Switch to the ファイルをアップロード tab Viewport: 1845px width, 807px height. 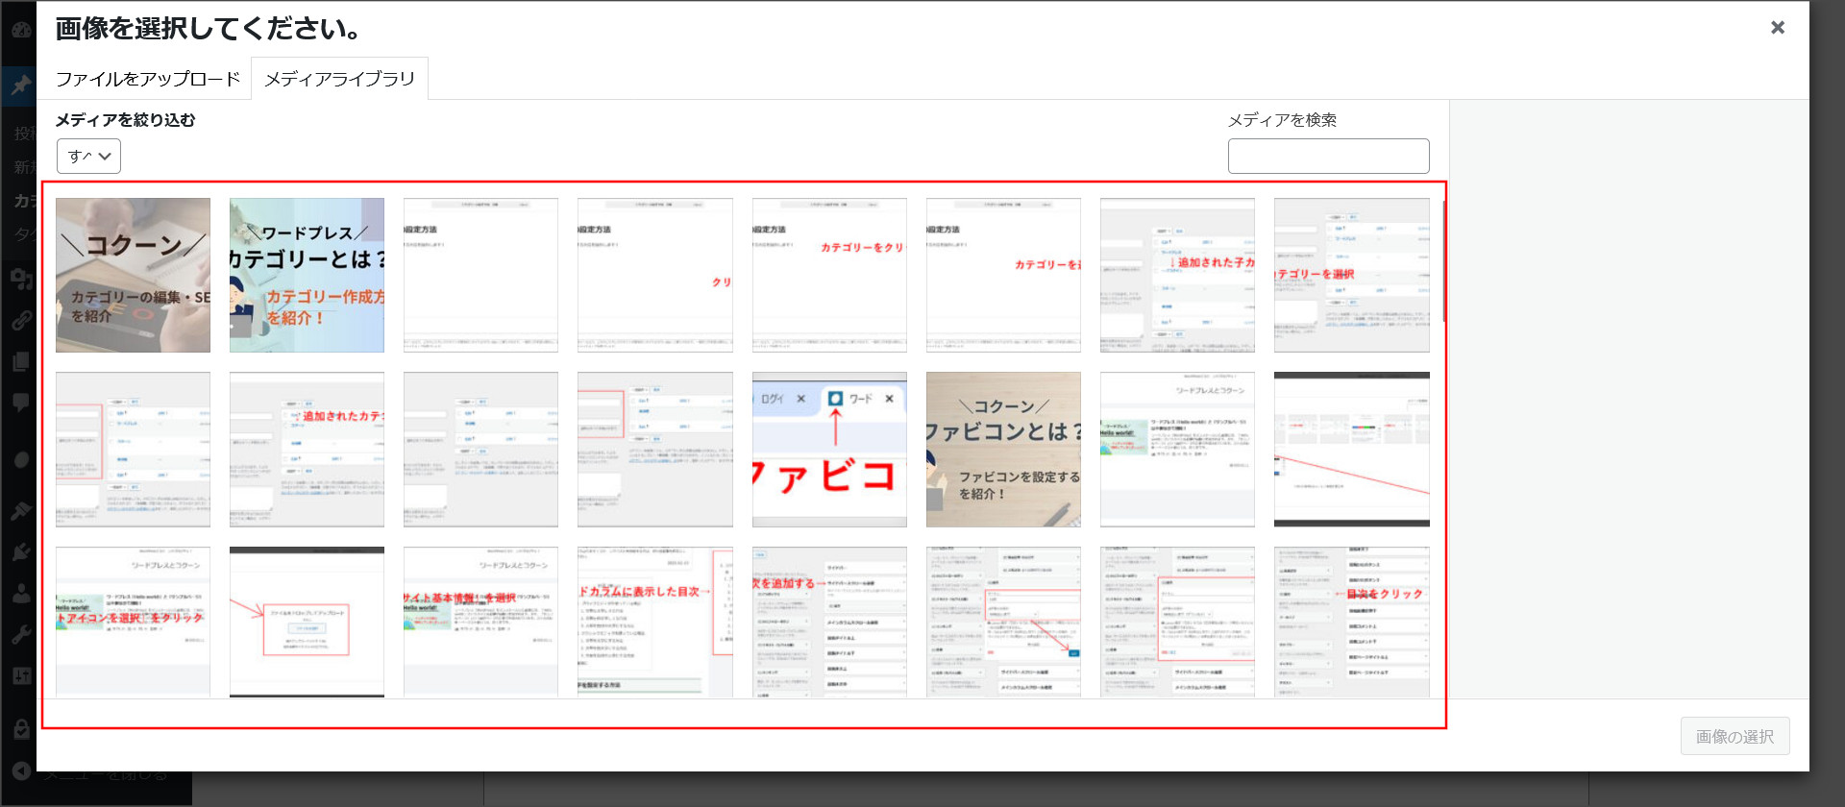click(x=148, y=79)
